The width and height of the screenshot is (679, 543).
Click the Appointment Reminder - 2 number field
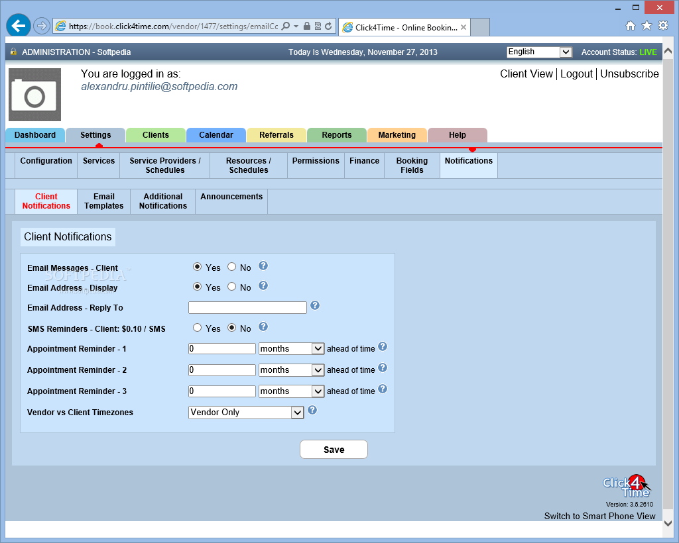(221, 370)
